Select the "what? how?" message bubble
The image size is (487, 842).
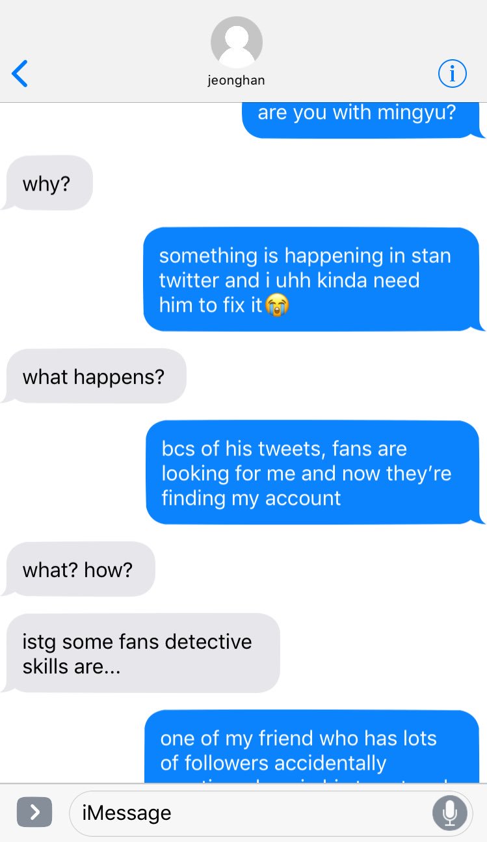click(79, 569)
